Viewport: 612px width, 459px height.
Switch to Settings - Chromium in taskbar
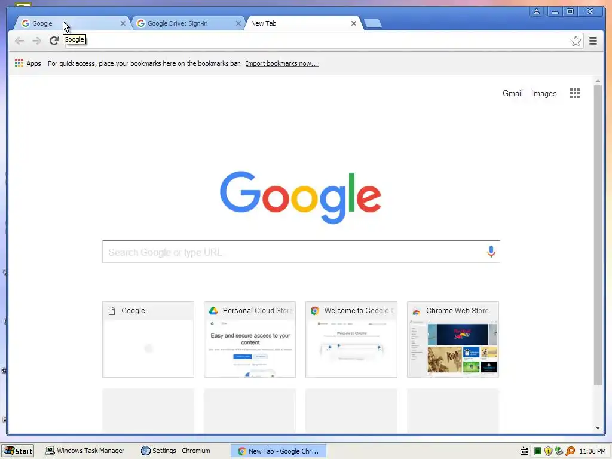coord(176,451)
